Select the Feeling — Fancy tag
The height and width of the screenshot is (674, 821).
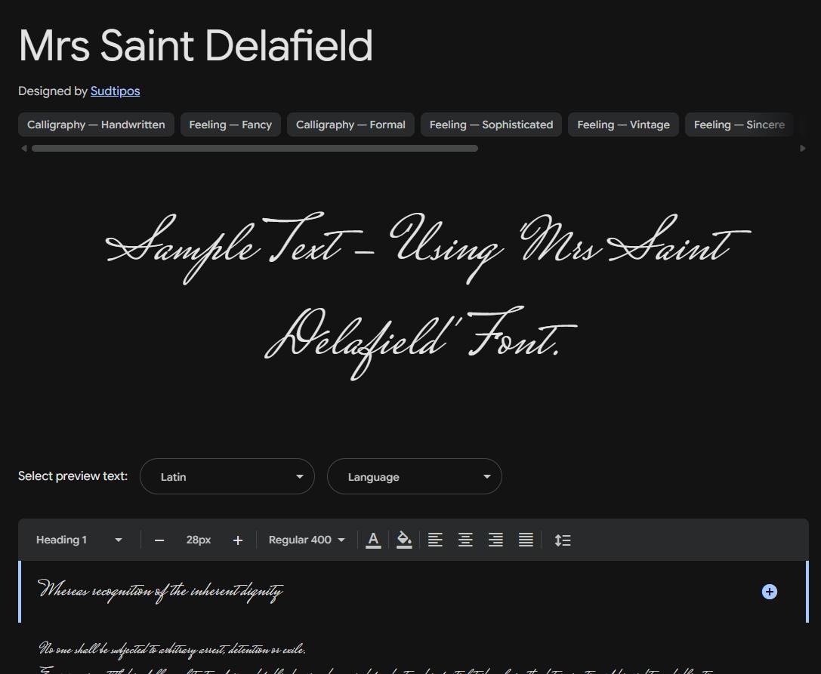[x=230, y=125]
